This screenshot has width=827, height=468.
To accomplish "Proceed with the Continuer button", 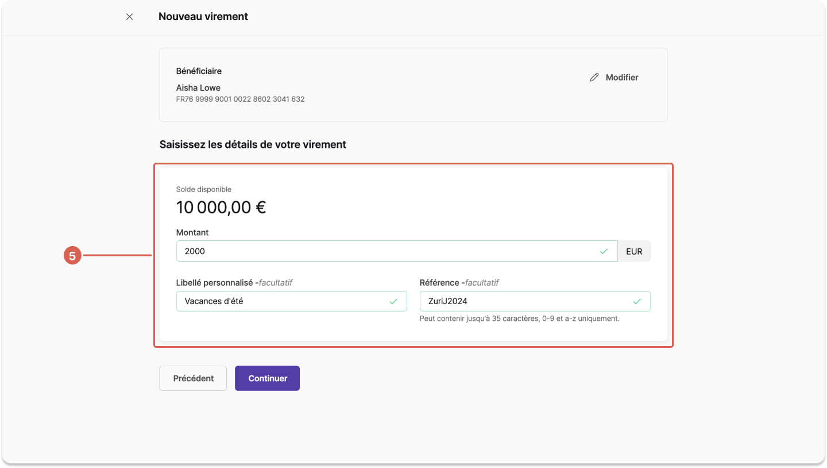I will [x=267, y=378].
